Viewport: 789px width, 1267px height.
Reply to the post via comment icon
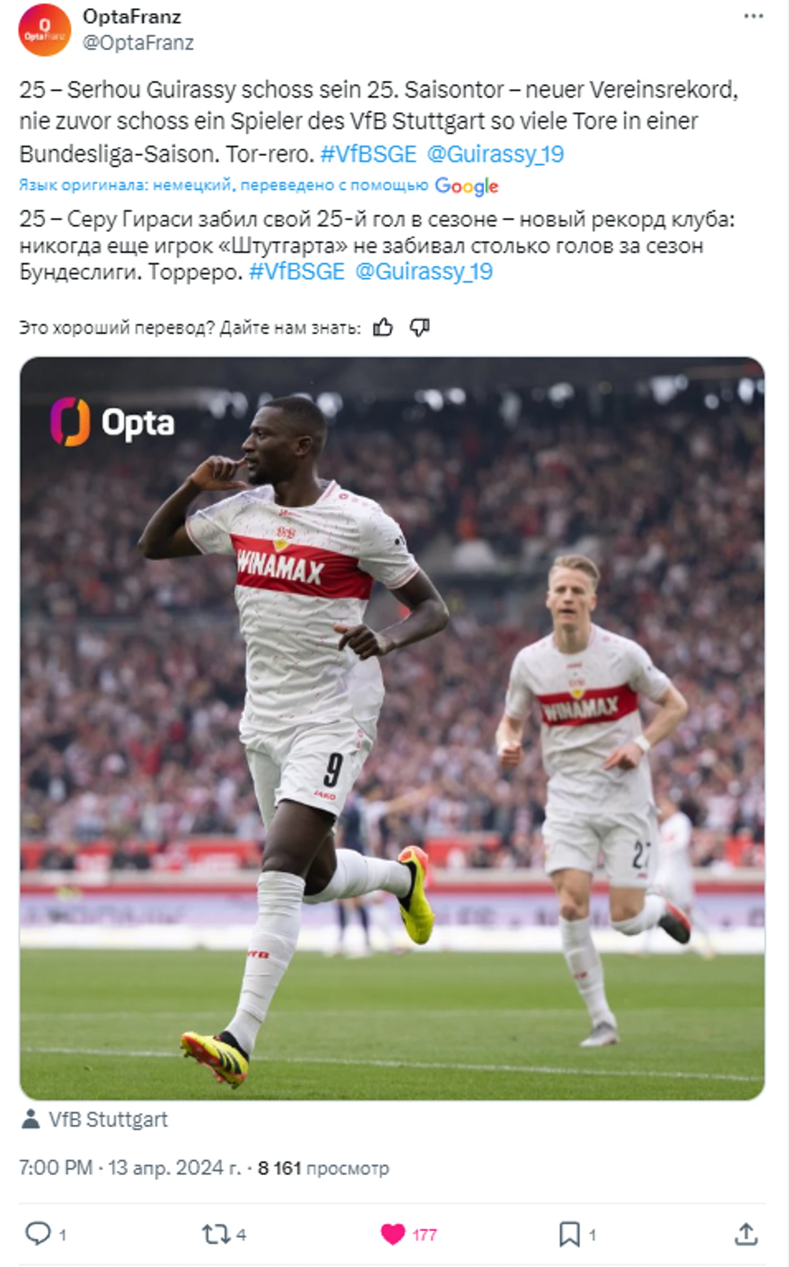coord(38,1234)
